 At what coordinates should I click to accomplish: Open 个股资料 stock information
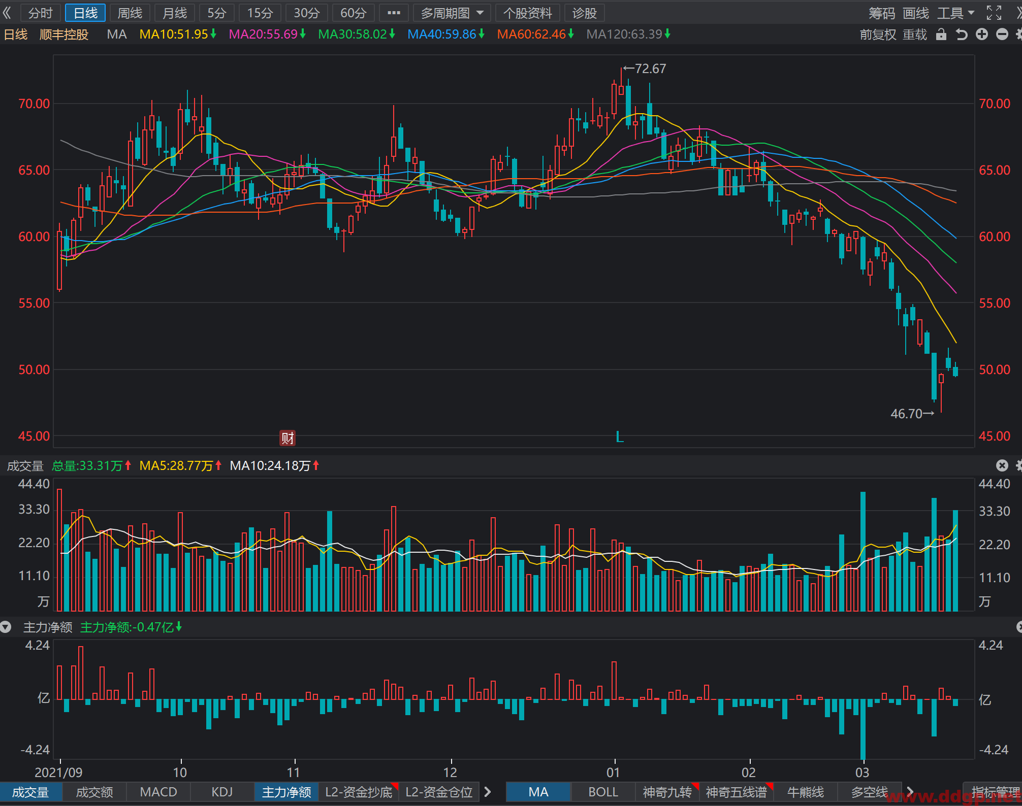tap(527, 13)
